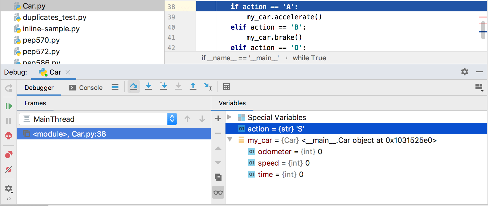Select the odometer variable row
Viewport: 488px width, 206px height.
coord(356,151)
